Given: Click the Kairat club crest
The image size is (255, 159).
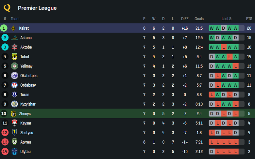Looking at the screenshot, I should tap(13, 28).
